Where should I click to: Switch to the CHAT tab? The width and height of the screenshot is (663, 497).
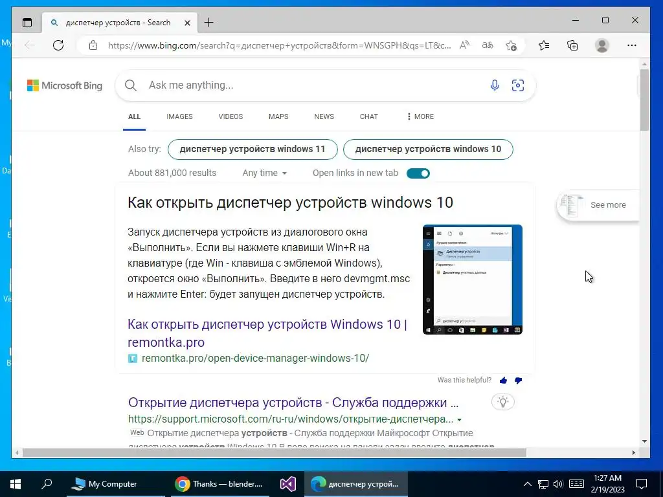pos(368,116)
